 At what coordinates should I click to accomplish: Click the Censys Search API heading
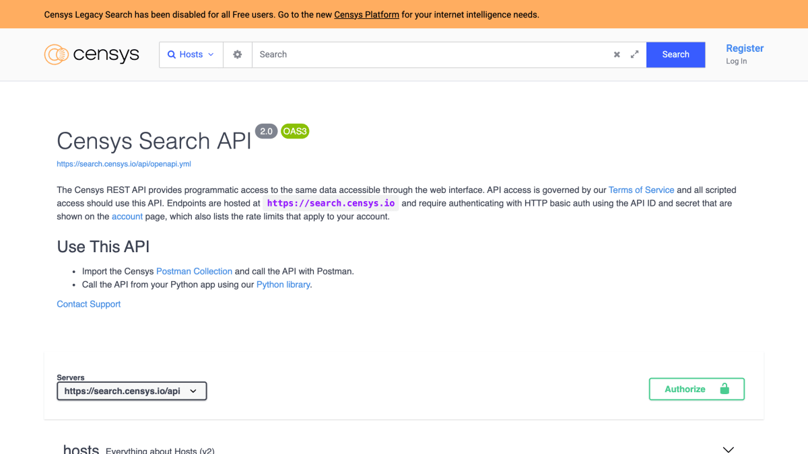pyautogui.click(x=154, y=141)
